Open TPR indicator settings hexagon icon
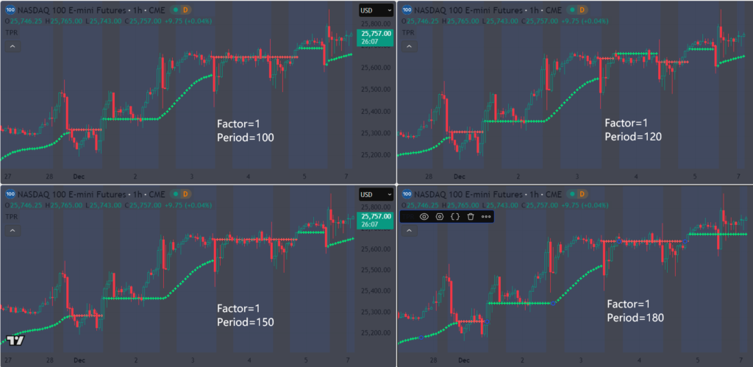The width and height of the screenshot is (753, 367). click(440, 217)
